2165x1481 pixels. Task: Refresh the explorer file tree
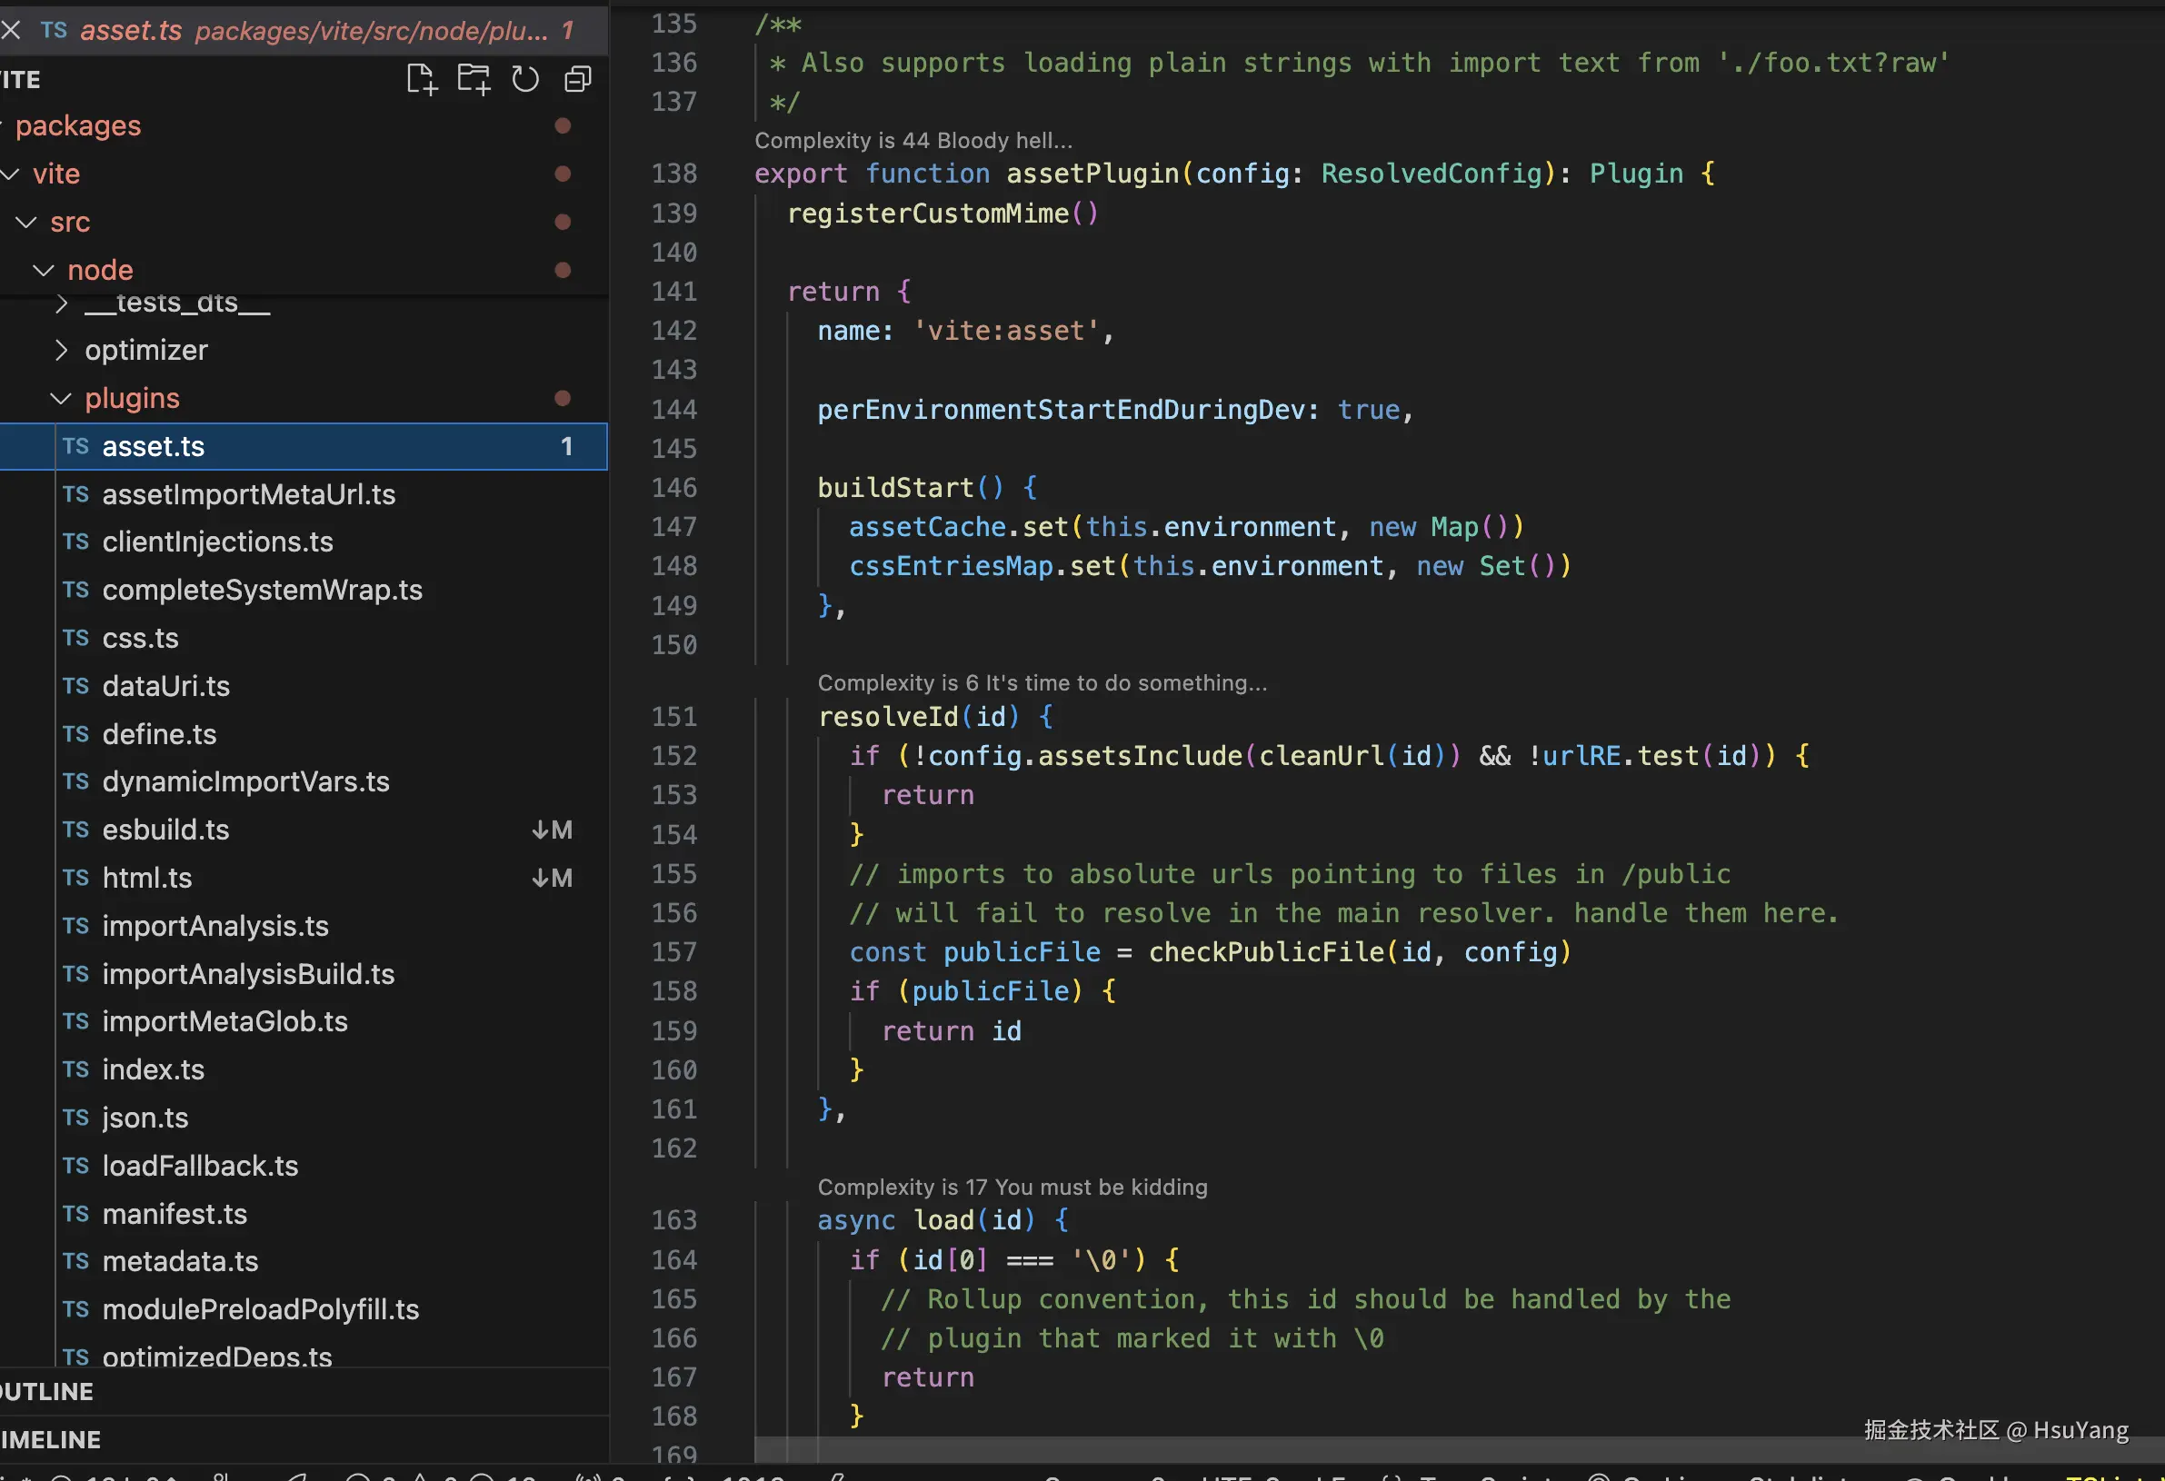point(525,79)
